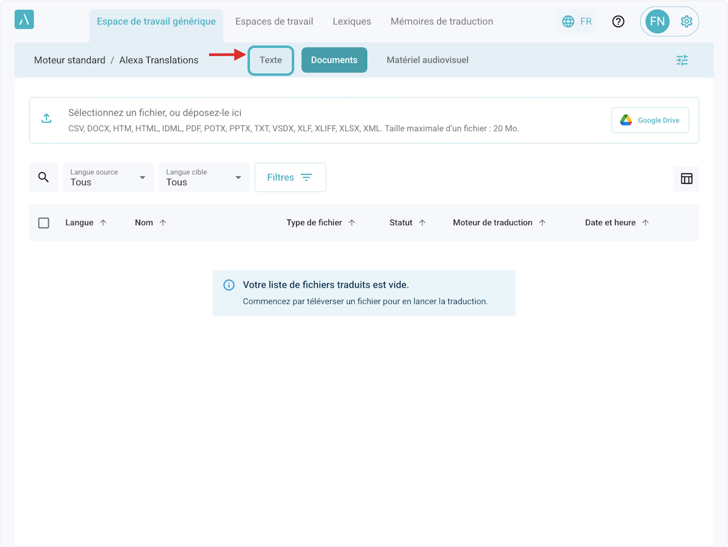Open settings via the gear icon
Viewport: 728px width, 547px height.
686,22
